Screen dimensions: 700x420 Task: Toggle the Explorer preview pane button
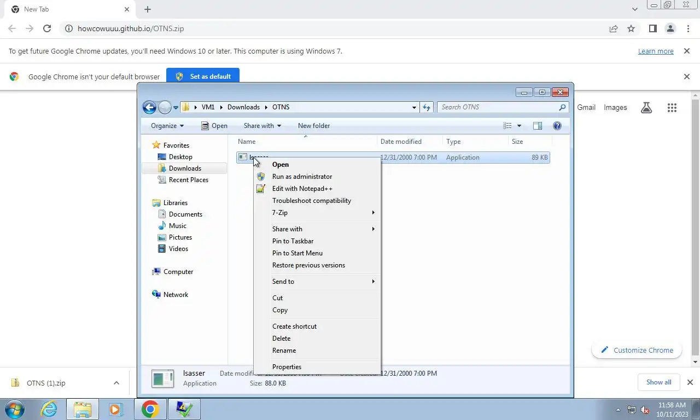pyautogui.click(x=538, y=126)
